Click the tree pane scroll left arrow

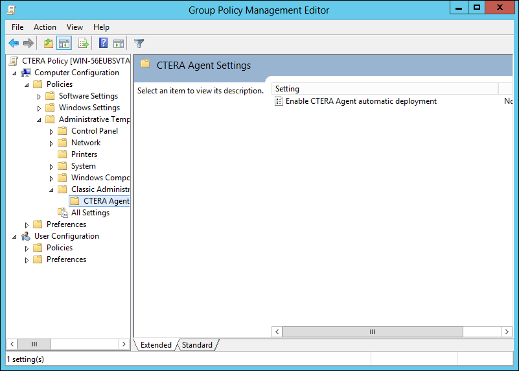12,344
